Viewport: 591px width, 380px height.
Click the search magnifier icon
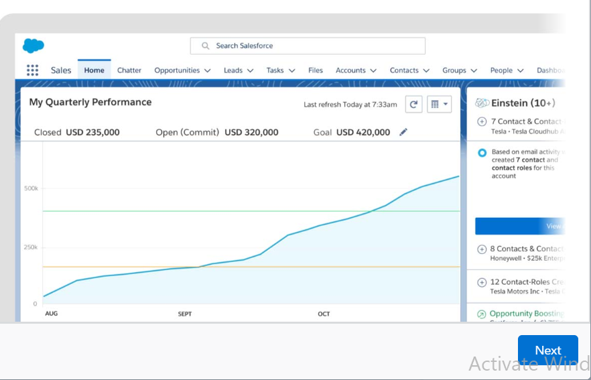point(206,46)
